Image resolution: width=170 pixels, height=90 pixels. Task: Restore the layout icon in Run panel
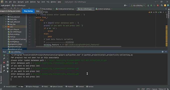[4, 67]
